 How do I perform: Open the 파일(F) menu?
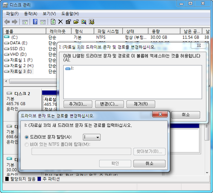(12, 14)
